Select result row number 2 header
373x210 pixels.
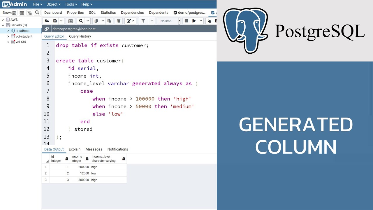coord(46,173)
